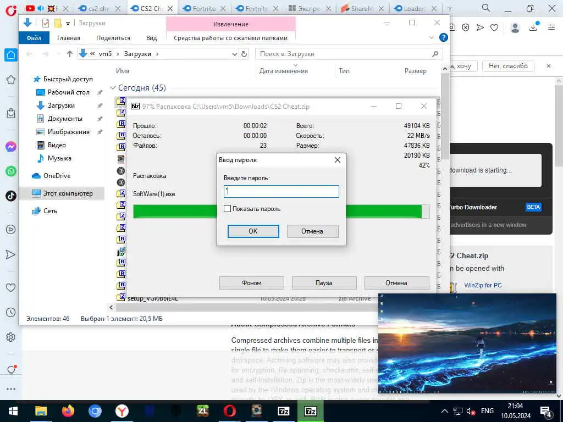Open the Поделиться ribbon tab

113,38
